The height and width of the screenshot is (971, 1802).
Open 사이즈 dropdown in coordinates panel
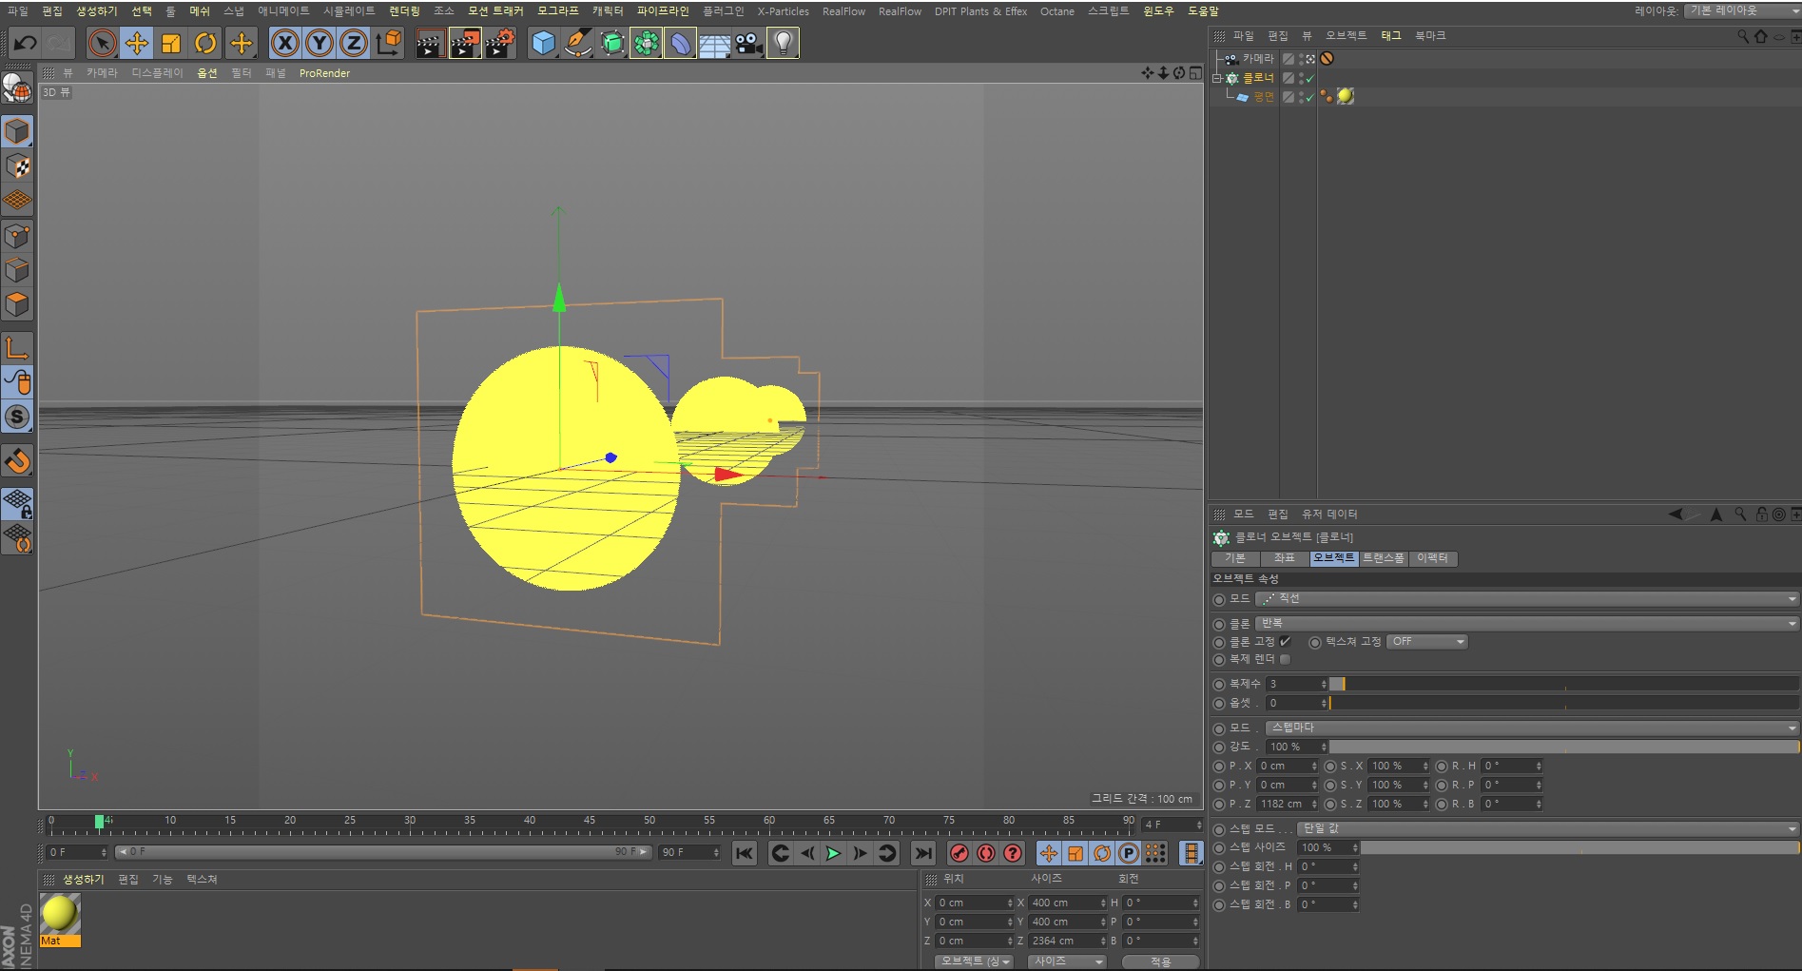(1068, 961)
